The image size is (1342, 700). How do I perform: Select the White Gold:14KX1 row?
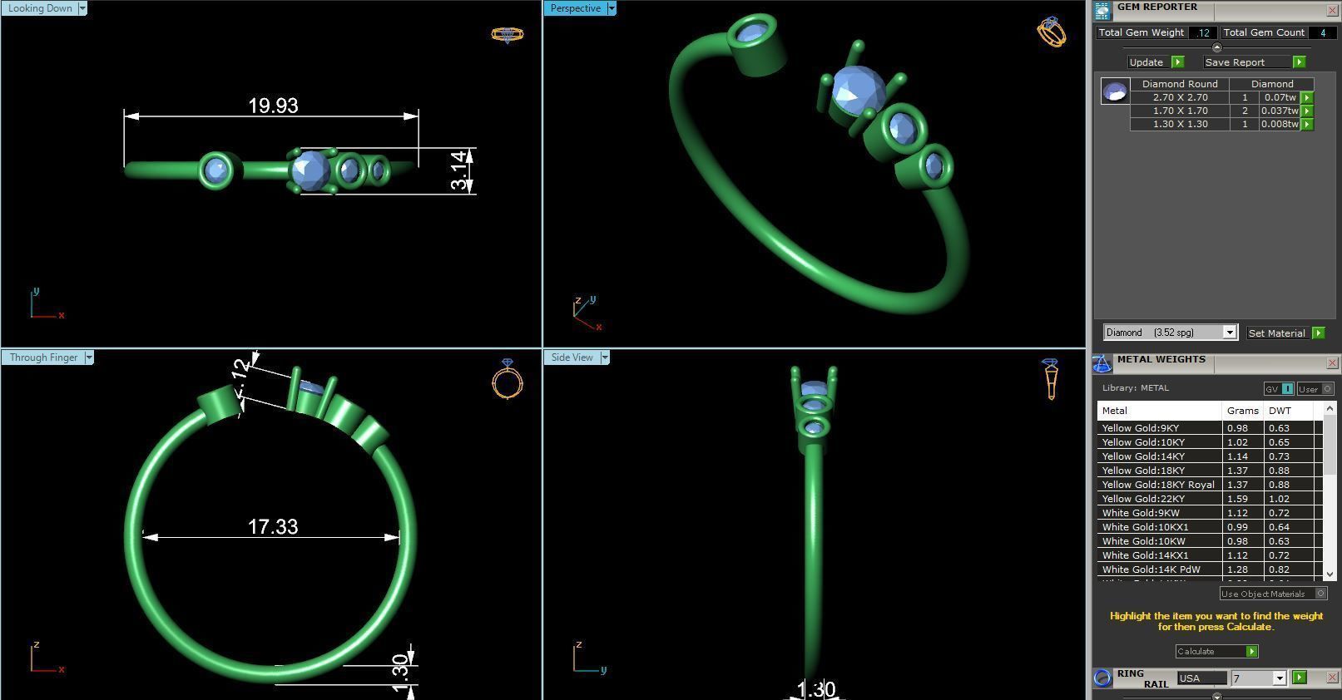pyautogui.click(x=1210, y=555)
